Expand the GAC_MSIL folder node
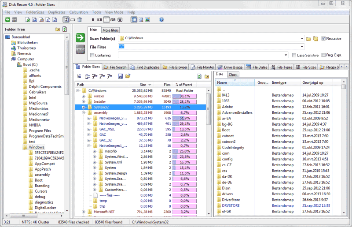The image size is (352, 227). (89, 129)
